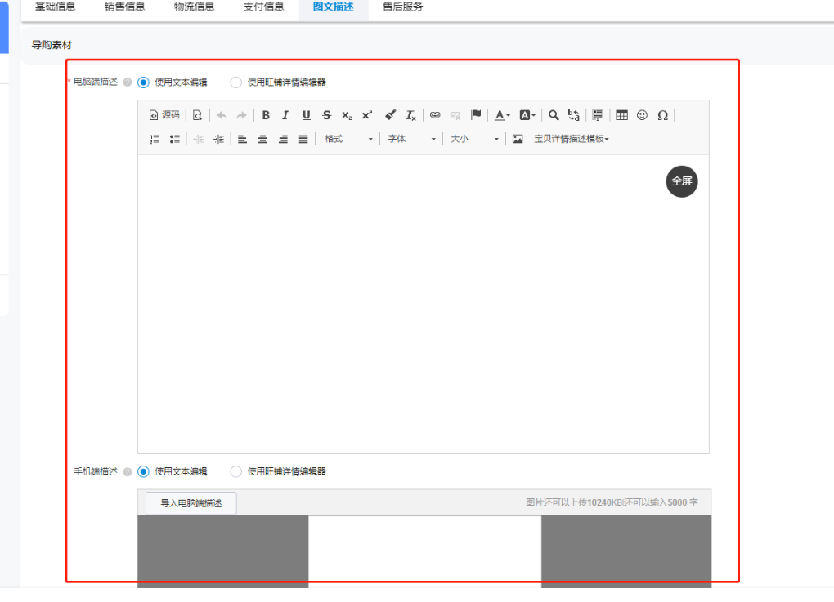Select 使用旺铺详情编辑器 for 手机端描述
Image resolution: width=834 pixels, height=602 pixels.
pos(236,471)
